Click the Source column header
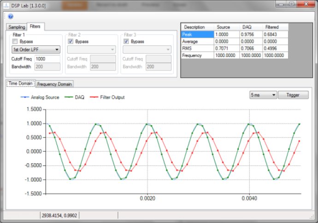 (x=227, y=27)
